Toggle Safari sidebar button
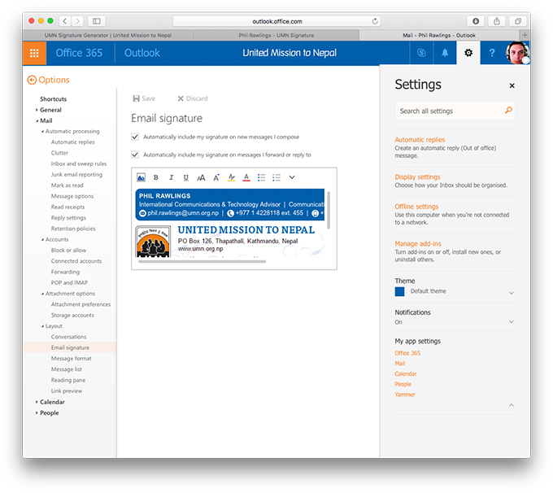 (x=96, y=21)
